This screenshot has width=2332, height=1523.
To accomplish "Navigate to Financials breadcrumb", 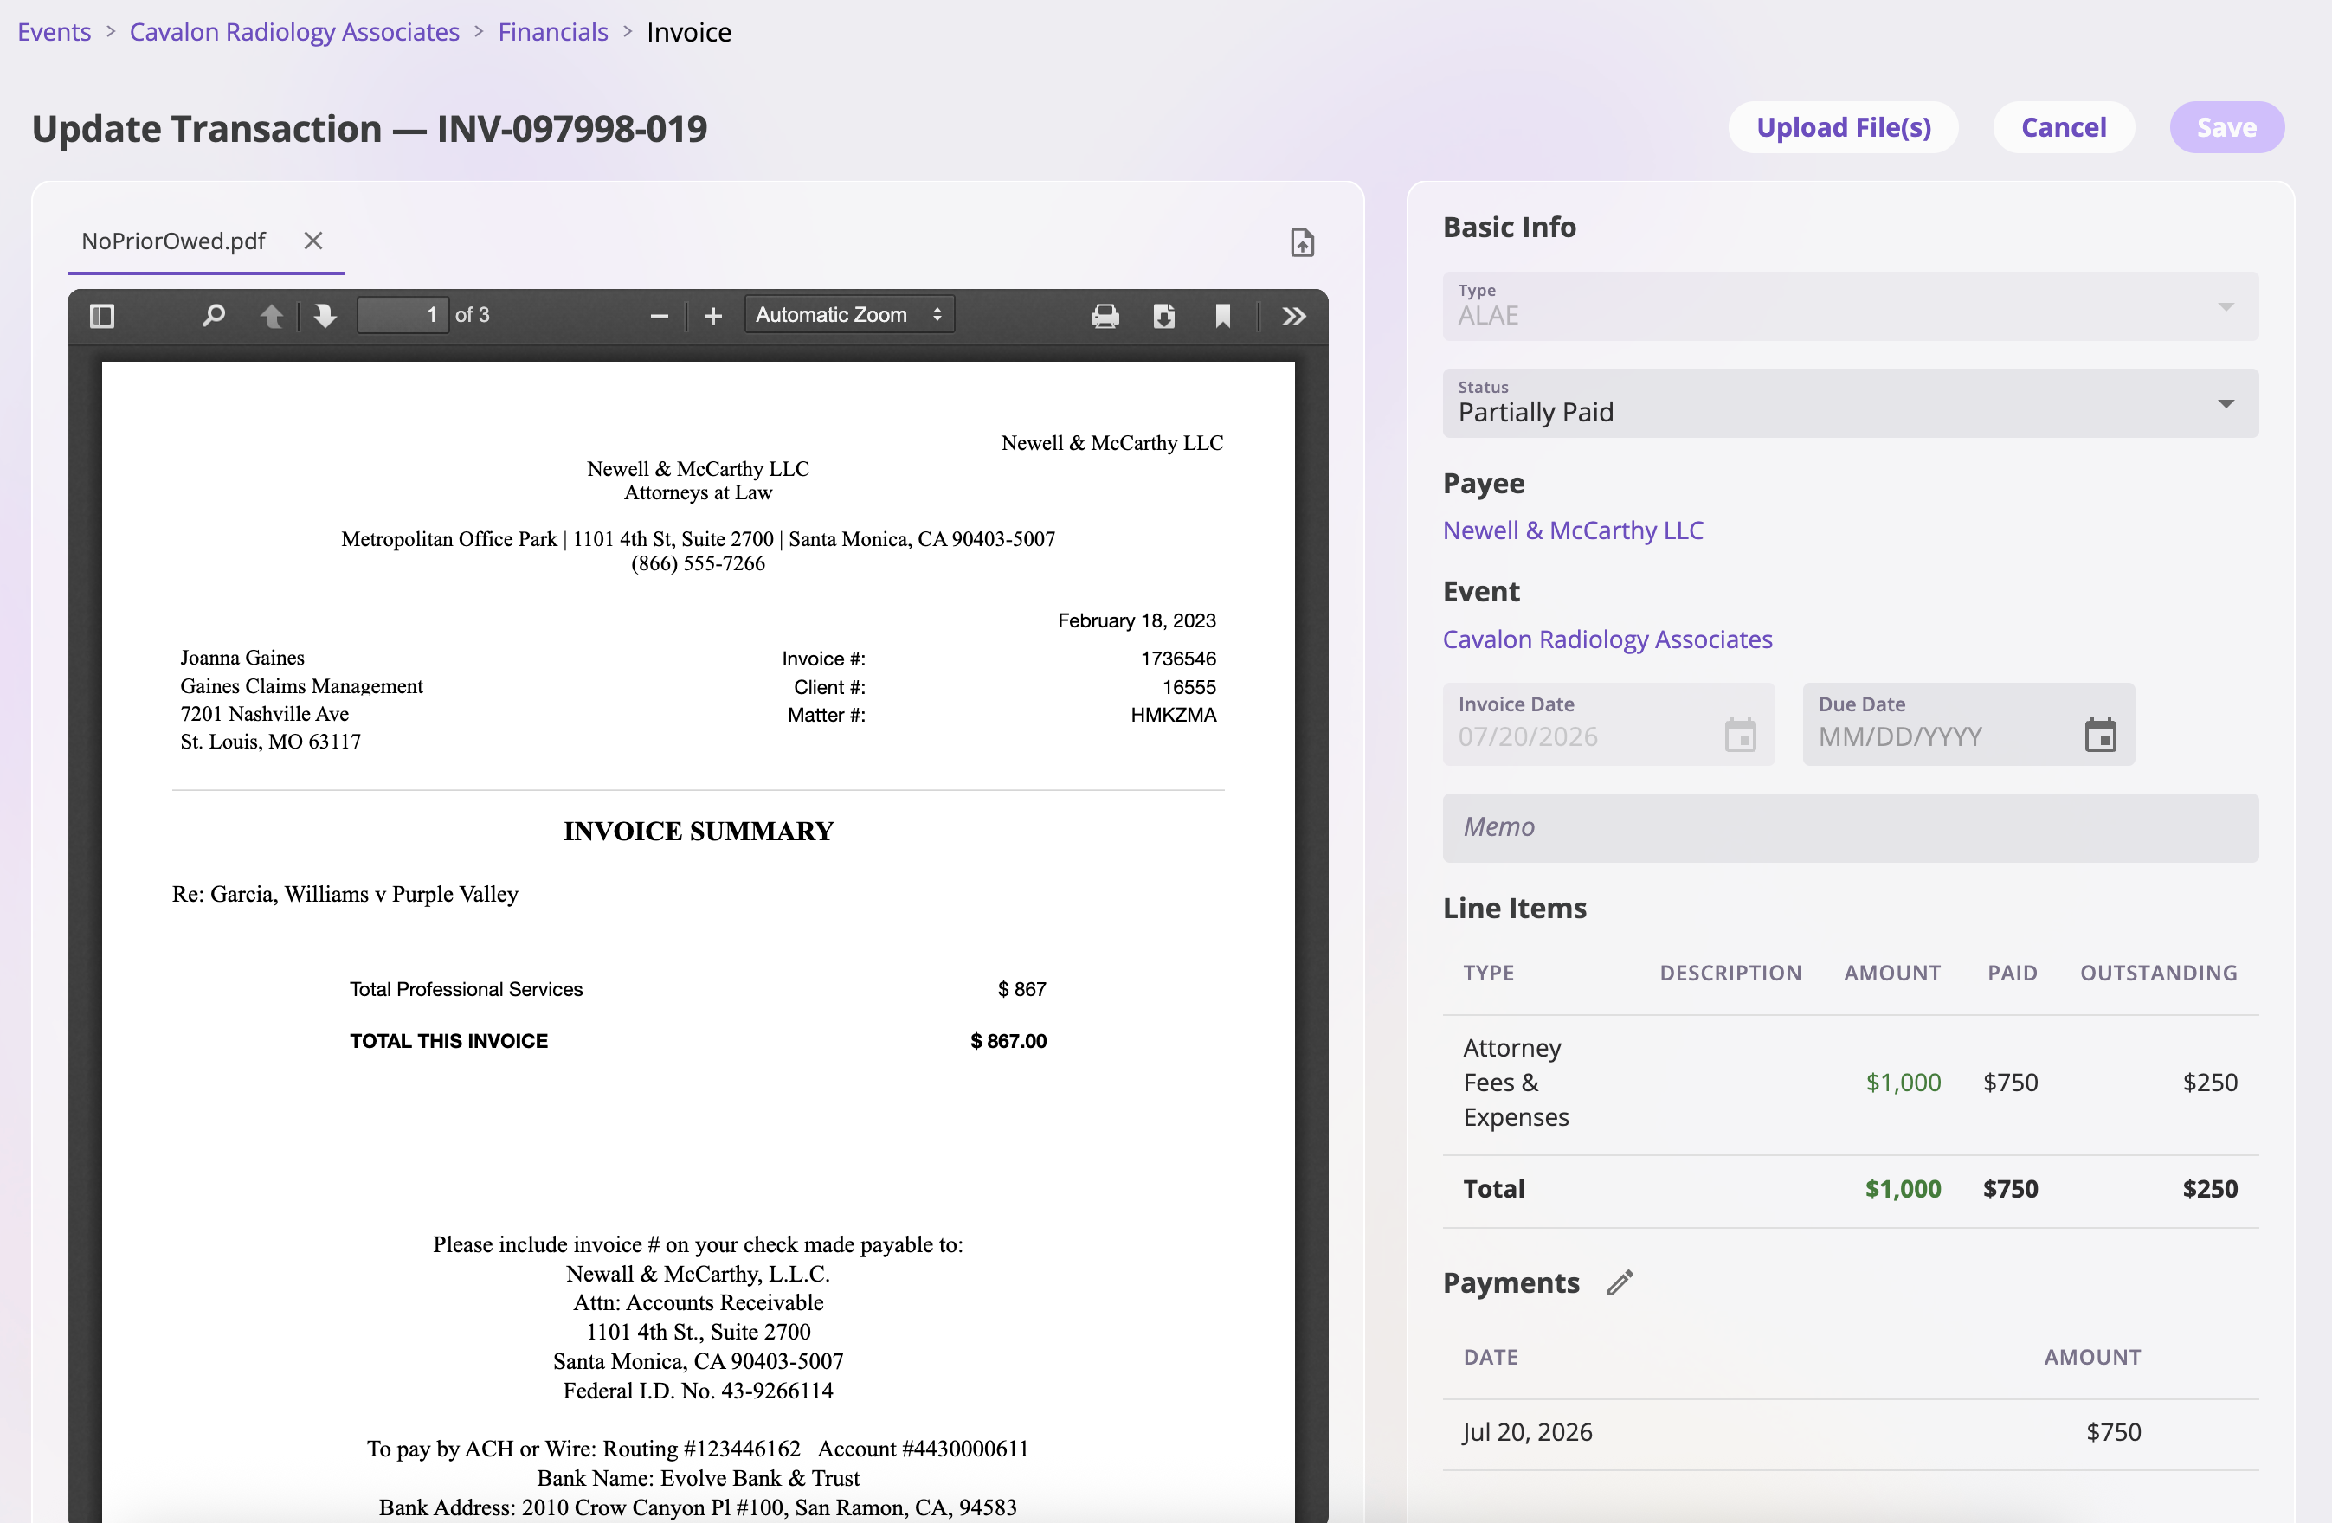I will tap(552, 31).
